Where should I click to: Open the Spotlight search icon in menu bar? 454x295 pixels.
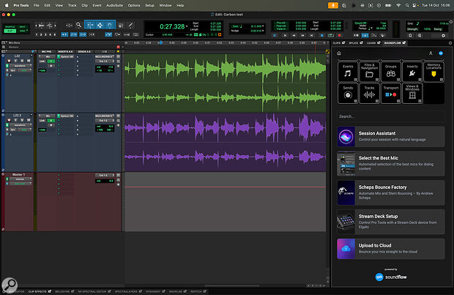pos(407,6)
